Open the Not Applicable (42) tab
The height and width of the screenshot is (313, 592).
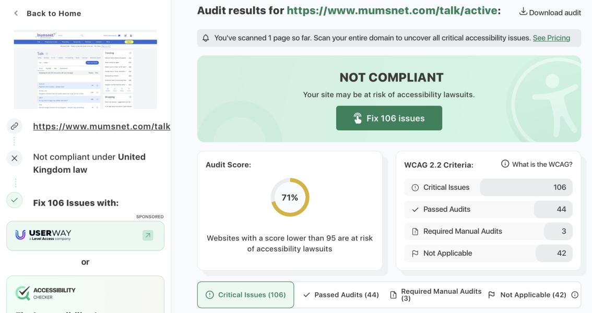[528, 295]
